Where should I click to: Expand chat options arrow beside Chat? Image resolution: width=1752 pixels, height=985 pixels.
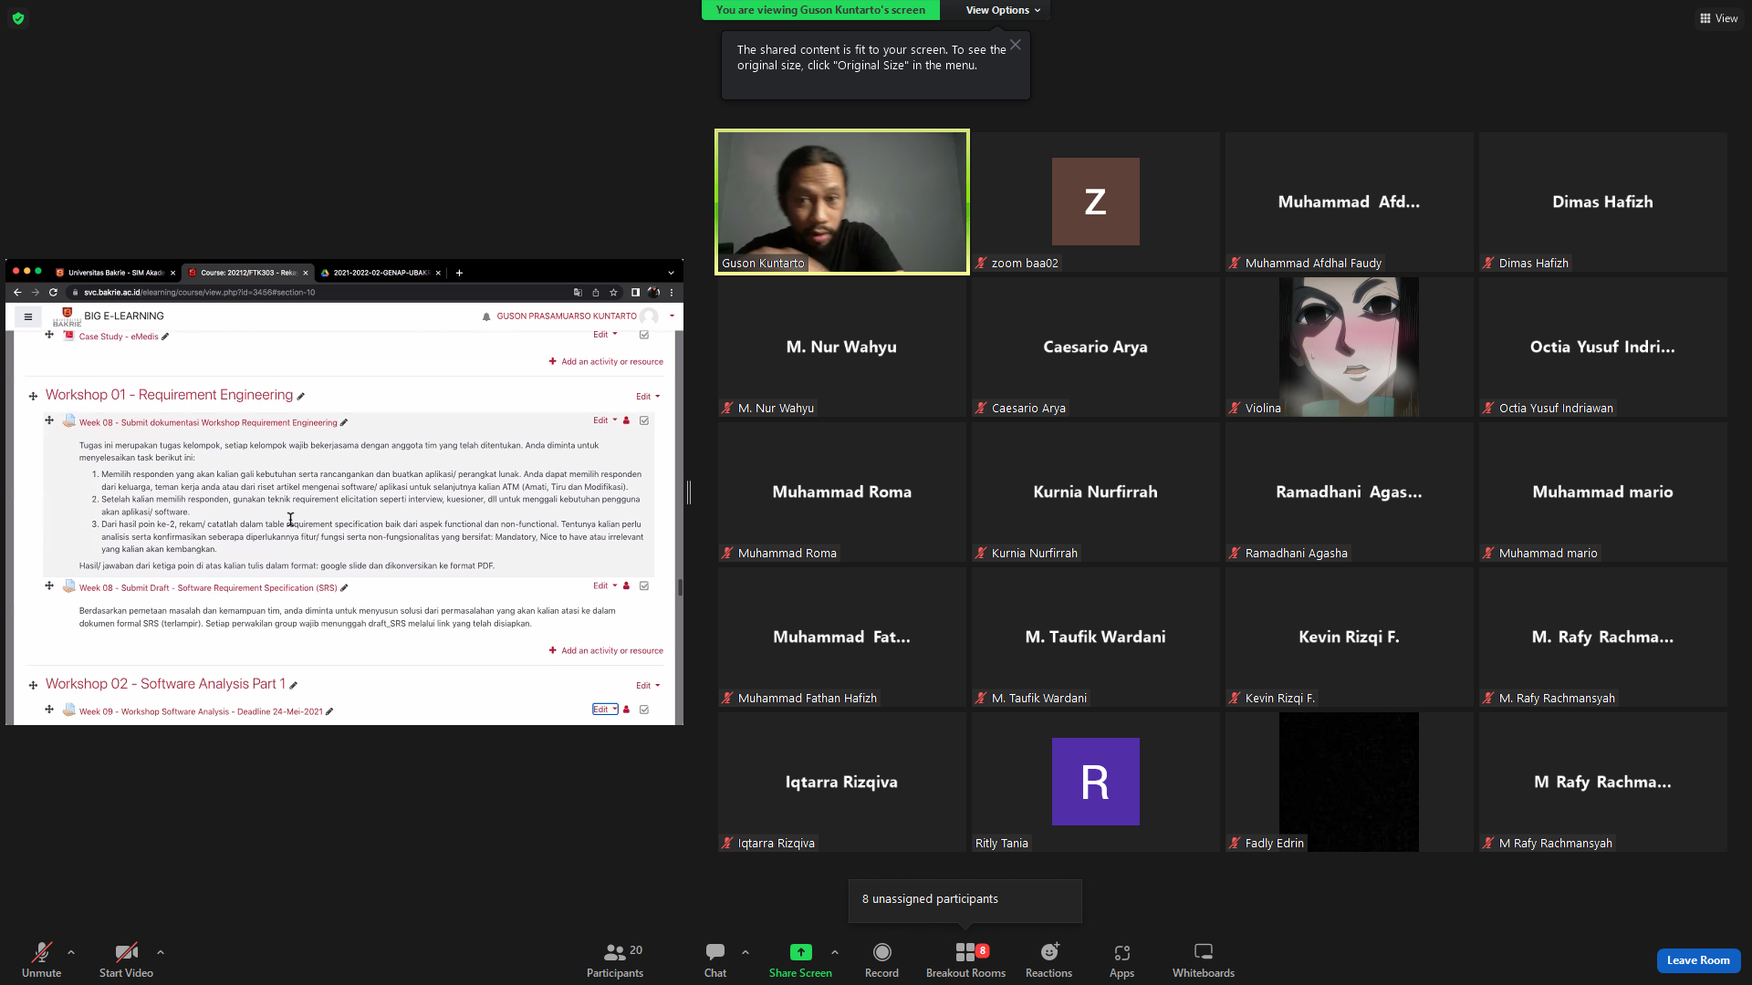click(x=746, y=952)
